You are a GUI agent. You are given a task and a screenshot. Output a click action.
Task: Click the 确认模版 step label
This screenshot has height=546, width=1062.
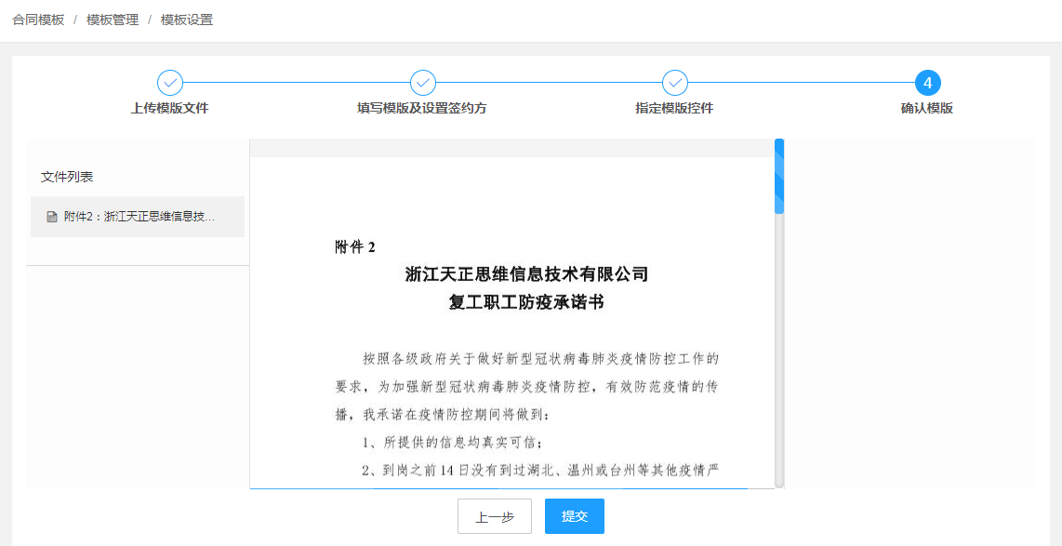click(927, 108)
